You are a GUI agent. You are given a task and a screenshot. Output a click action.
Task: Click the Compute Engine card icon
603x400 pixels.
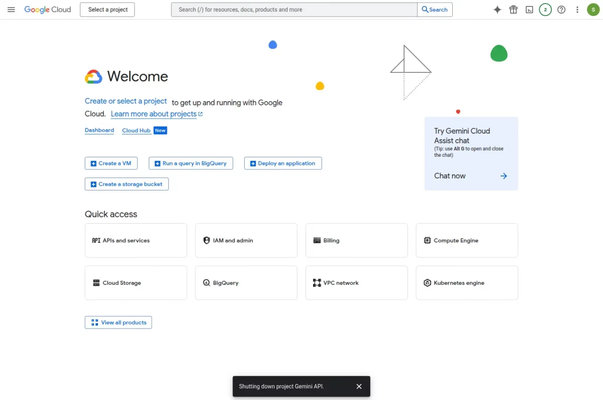(427, 240)
